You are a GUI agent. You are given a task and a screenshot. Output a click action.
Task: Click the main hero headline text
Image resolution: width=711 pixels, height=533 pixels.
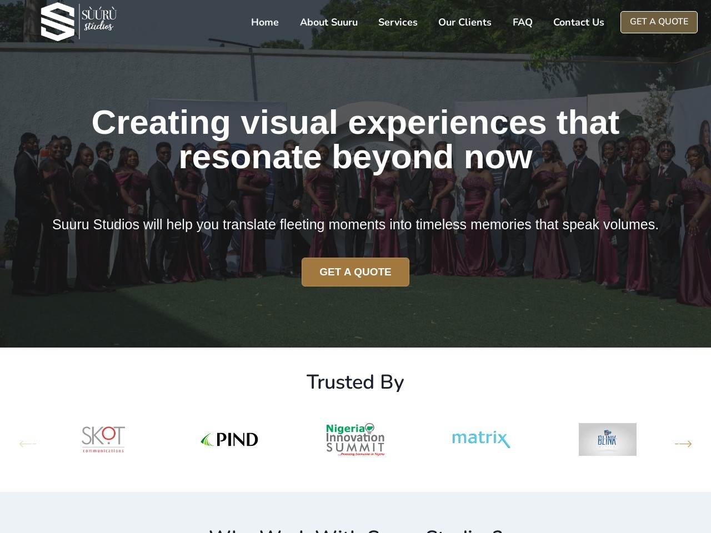coord(355,139)
